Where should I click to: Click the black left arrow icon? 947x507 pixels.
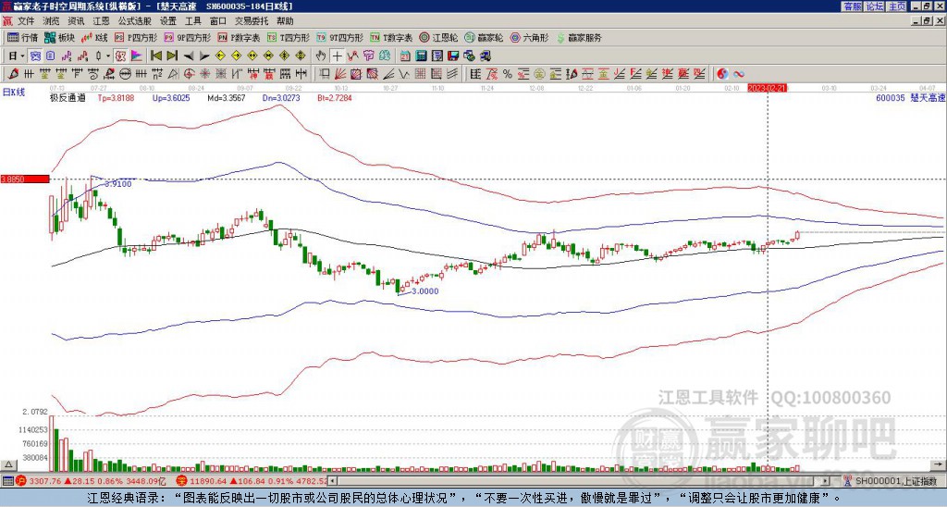point(189,56)
